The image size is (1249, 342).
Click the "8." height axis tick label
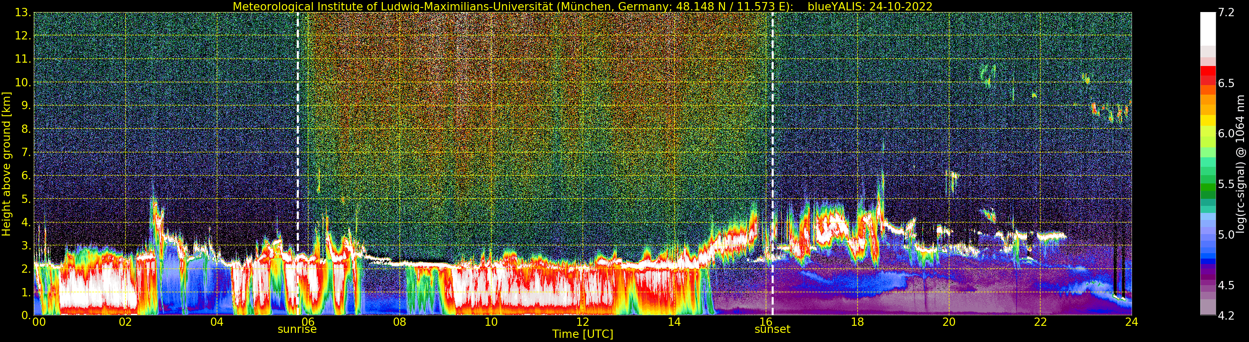(26, 129)
